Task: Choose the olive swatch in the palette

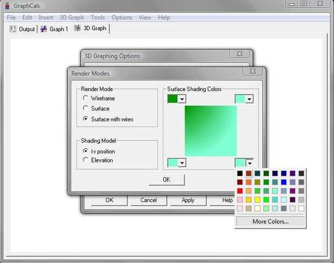Action: [258, 182]
